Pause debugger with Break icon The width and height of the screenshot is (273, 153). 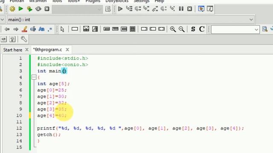181,8
